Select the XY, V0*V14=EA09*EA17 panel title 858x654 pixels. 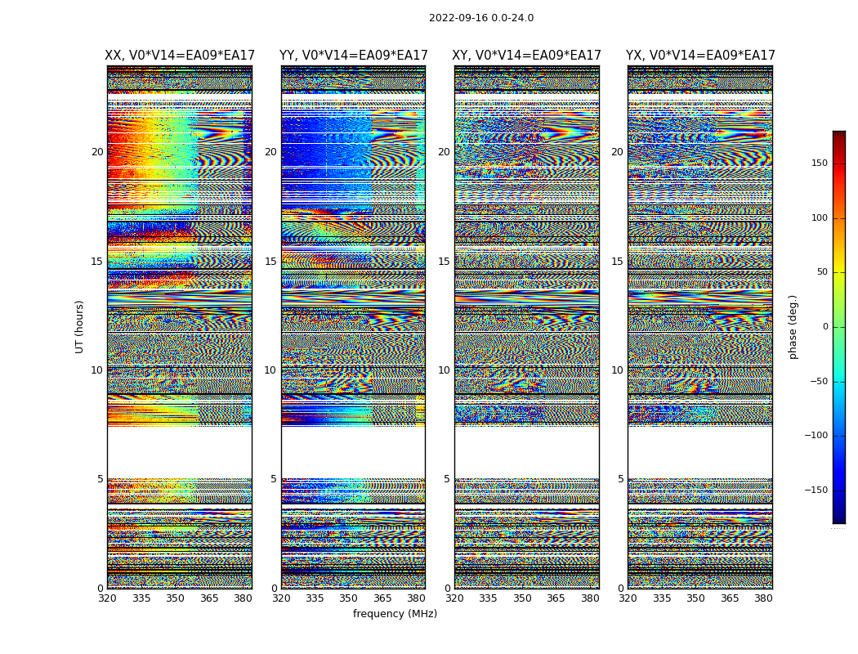point(526,56)
